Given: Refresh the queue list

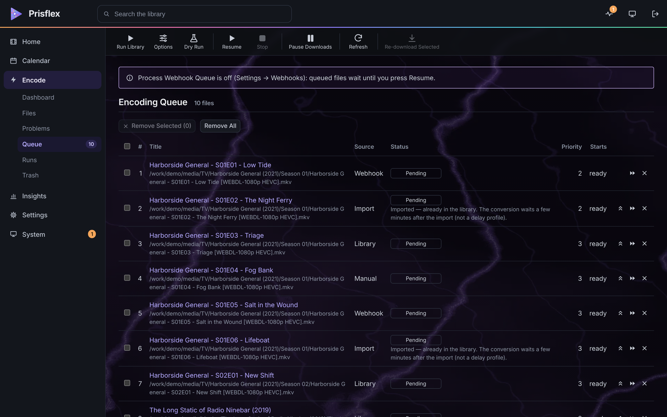Looking at the screenshot, I should 358,42.
